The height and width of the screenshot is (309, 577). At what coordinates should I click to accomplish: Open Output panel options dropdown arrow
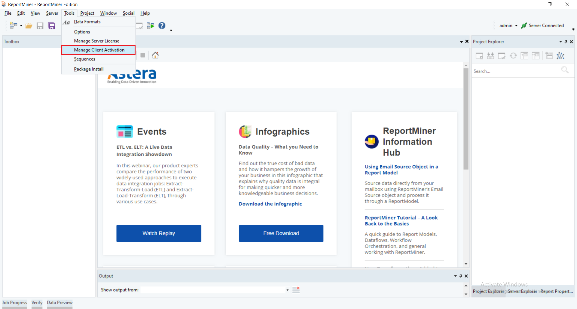click(455, 276)
